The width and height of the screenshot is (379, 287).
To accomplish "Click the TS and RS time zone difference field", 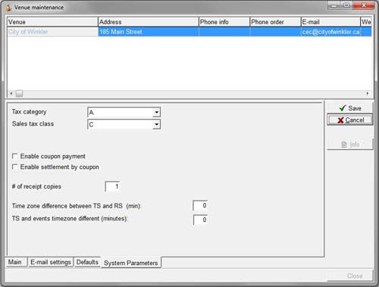I will 200,205.
